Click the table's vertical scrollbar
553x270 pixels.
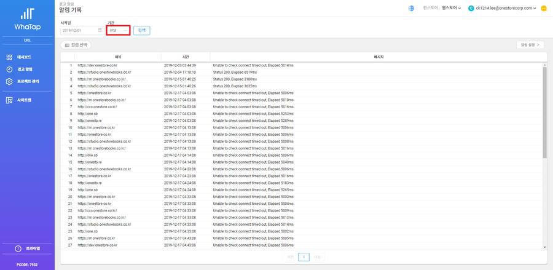[545, 111]
